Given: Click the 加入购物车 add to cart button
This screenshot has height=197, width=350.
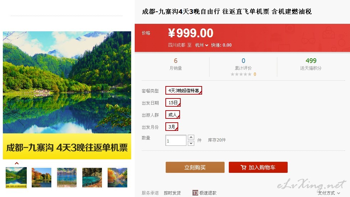Looking at the screenshot, I should click(258, 167).
